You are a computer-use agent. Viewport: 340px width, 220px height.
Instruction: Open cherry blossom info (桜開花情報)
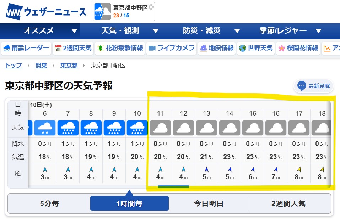[298, 48]
